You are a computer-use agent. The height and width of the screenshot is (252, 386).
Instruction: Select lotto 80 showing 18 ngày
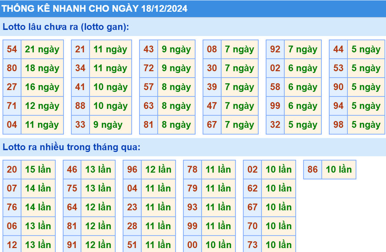click(32, 68)
